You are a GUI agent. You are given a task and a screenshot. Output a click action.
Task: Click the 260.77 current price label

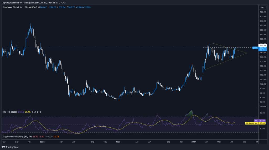263,48
